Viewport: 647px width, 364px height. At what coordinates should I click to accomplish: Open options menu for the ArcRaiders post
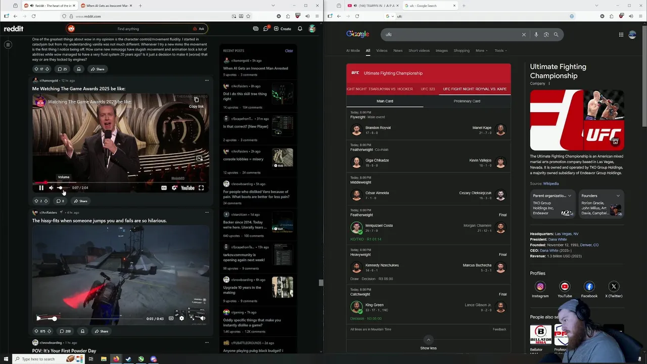207,212
